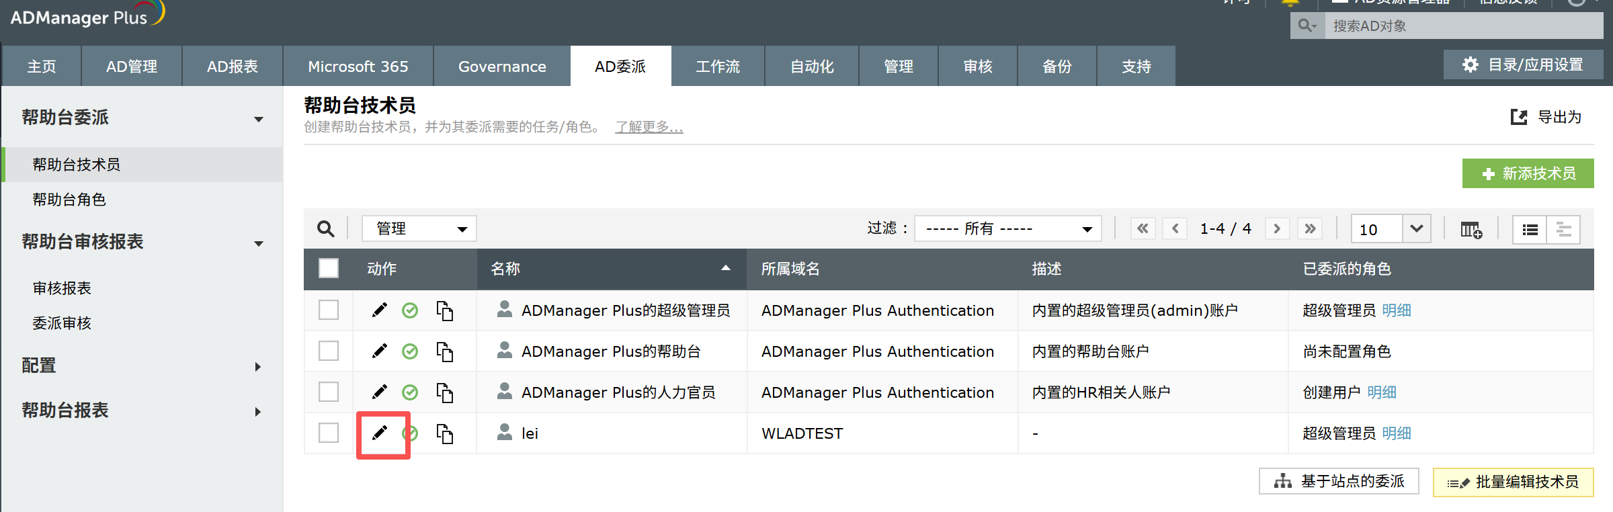The image size is (1613, 512).
Task: Open table search magnifier icon
Action: pos(326,229)
